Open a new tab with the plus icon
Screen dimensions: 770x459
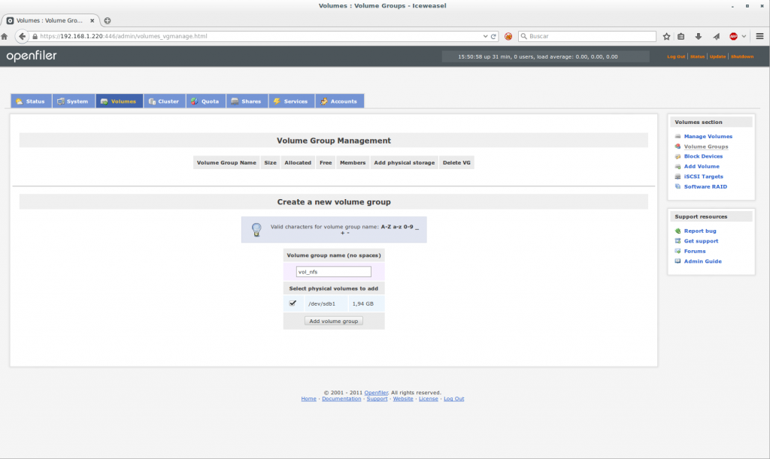(108, 20)
